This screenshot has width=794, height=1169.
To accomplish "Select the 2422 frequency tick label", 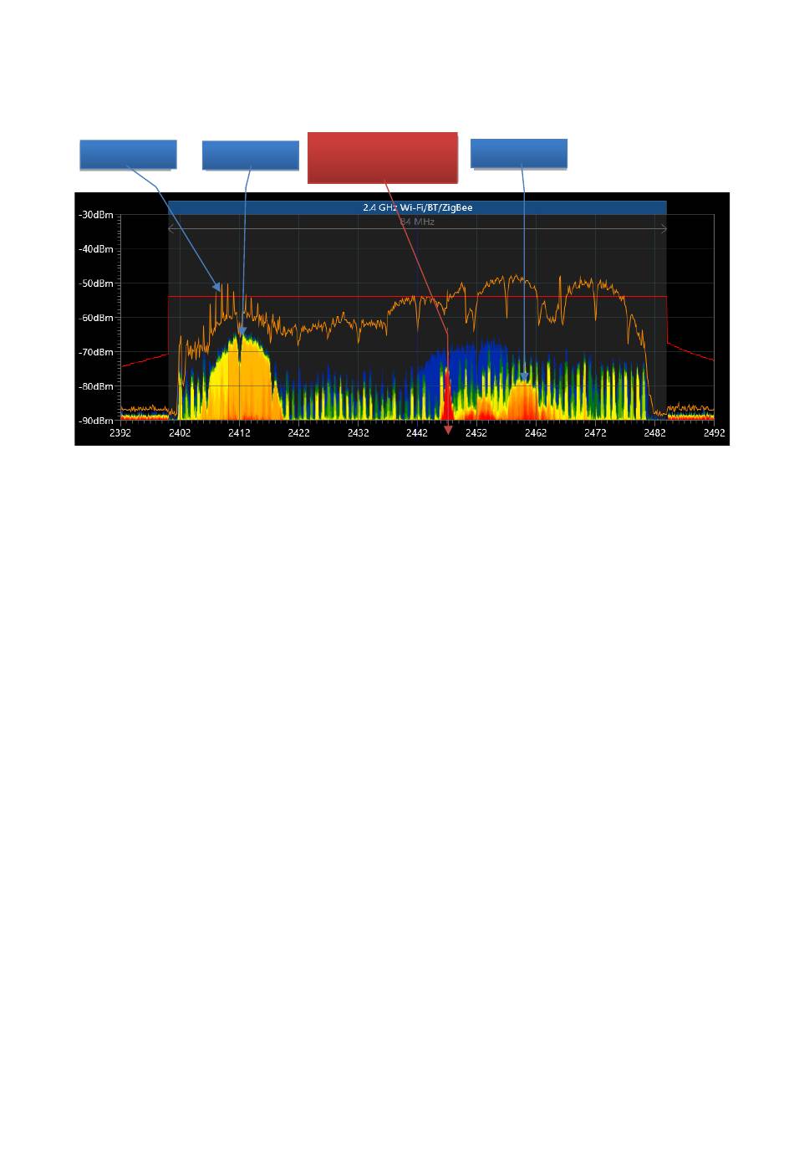I will coord(298,433).
